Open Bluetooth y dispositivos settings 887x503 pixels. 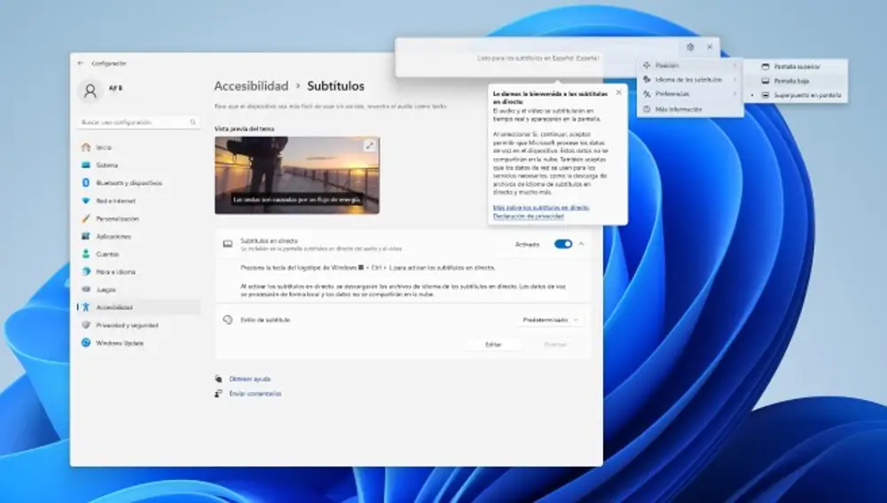[x=139, y=183]
